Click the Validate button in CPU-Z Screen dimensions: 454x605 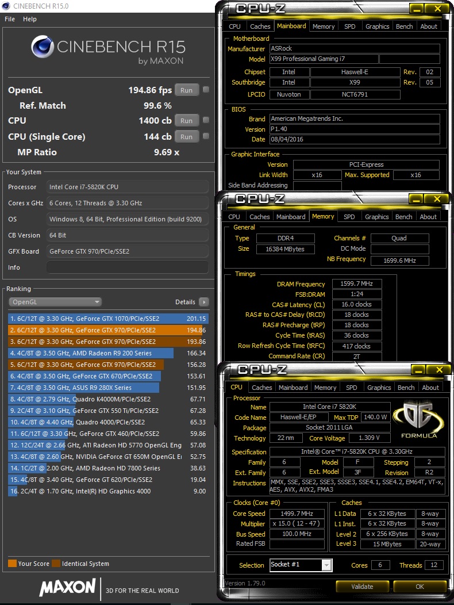362,587
